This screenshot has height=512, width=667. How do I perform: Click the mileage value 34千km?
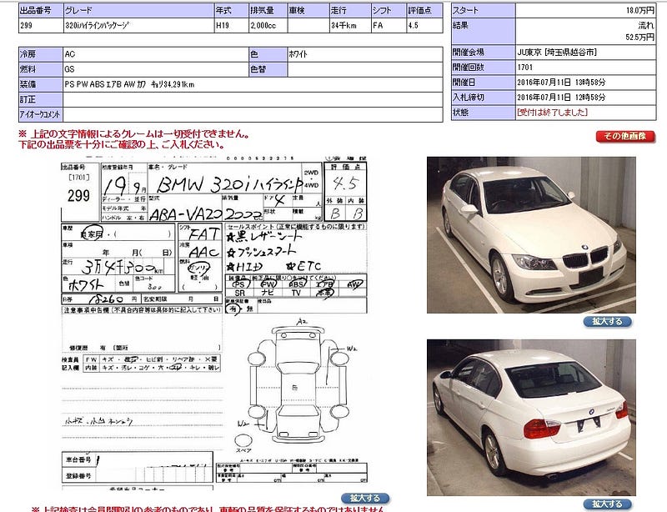click(x=344, y=26)
